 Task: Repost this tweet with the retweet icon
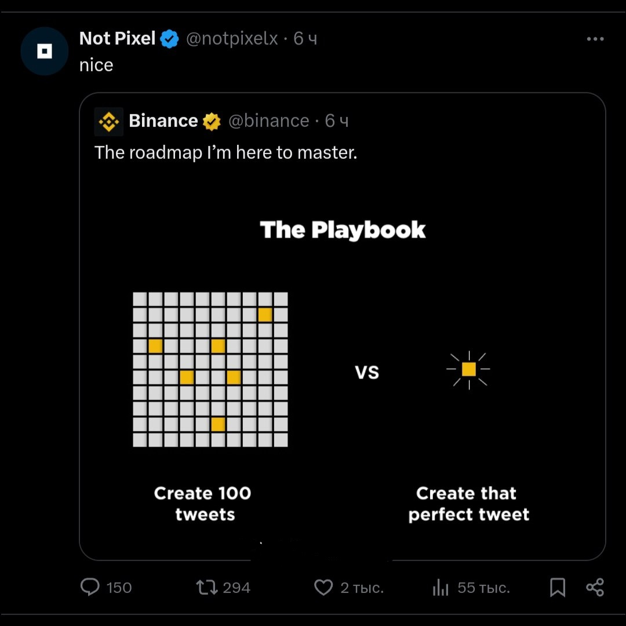[x=207, y=588]
